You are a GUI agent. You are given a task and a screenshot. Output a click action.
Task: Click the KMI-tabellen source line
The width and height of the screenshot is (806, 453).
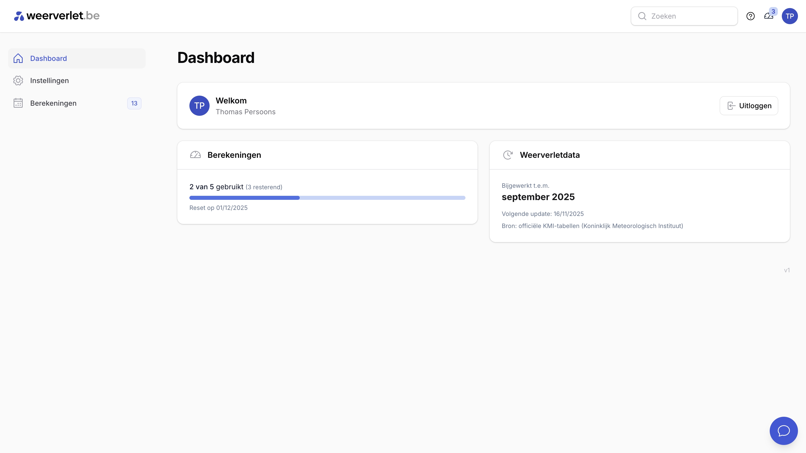click(x=592, y=226)
